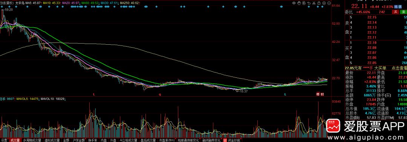Click the sell-2 price 22.12

(x=372, y=32)
